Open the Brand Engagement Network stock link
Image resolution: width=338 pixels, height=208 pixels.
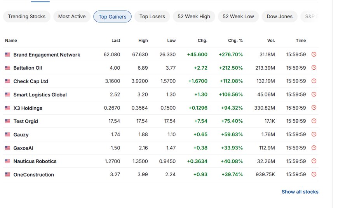pos(47,55)
